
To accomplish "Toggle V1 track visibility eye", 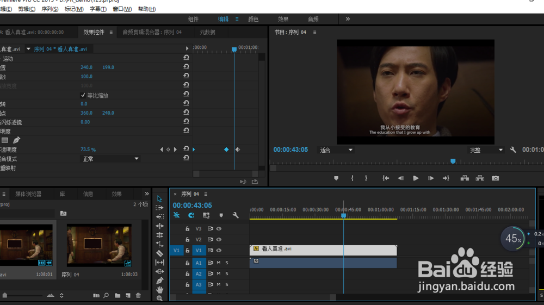I will (219, 250).
